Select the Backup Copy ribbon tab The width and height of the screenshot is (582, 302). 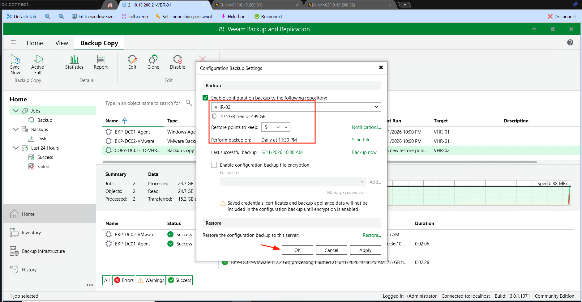click(99, 43)
